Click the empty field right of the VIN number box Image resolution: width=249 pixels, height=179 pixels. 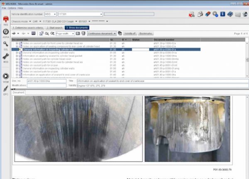129,14
